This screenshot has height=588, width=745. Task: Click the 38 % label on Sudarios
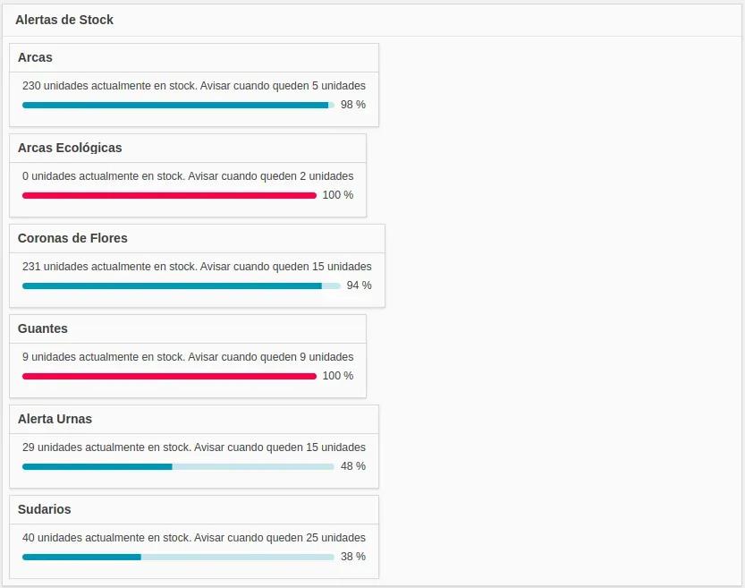pyautogui.click(x=353, y=556)
